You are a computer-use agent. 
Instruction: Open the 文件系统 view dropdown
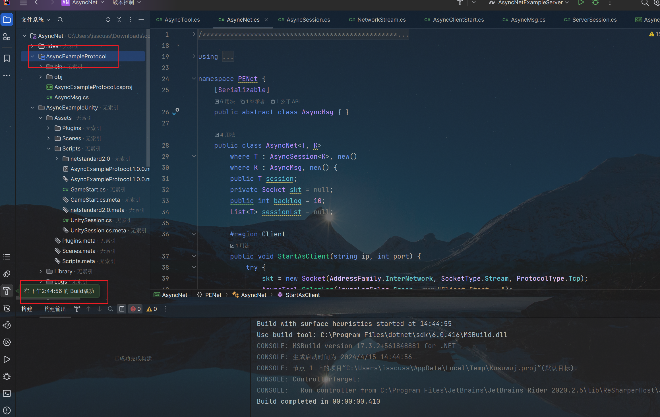pyautogui.click(x=36, y=20)
